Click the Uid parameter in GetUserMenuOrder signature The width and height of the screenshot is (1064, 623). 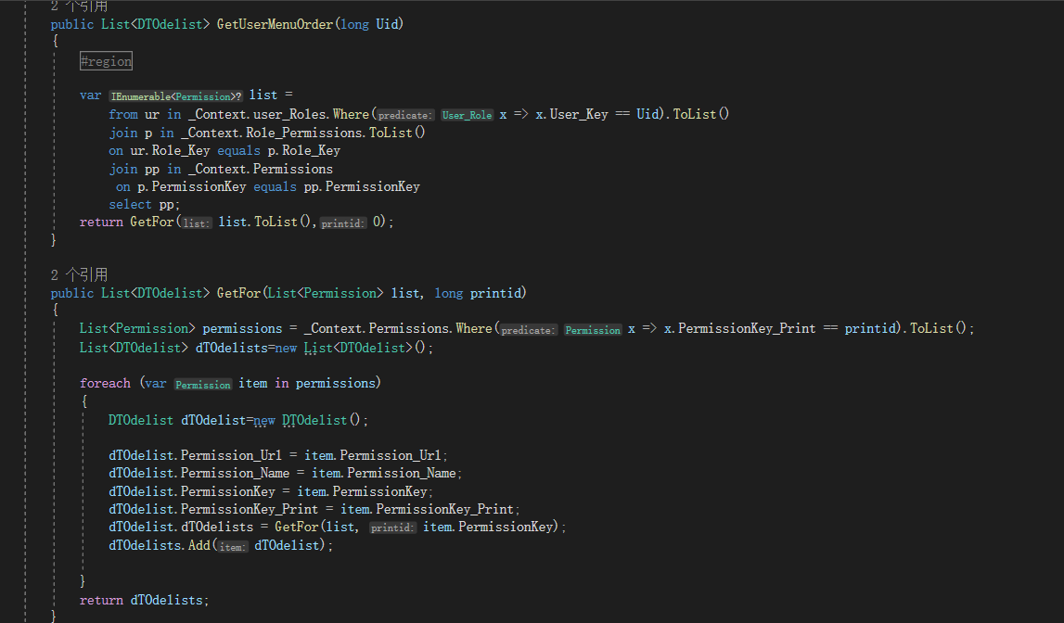pos(387,24)
